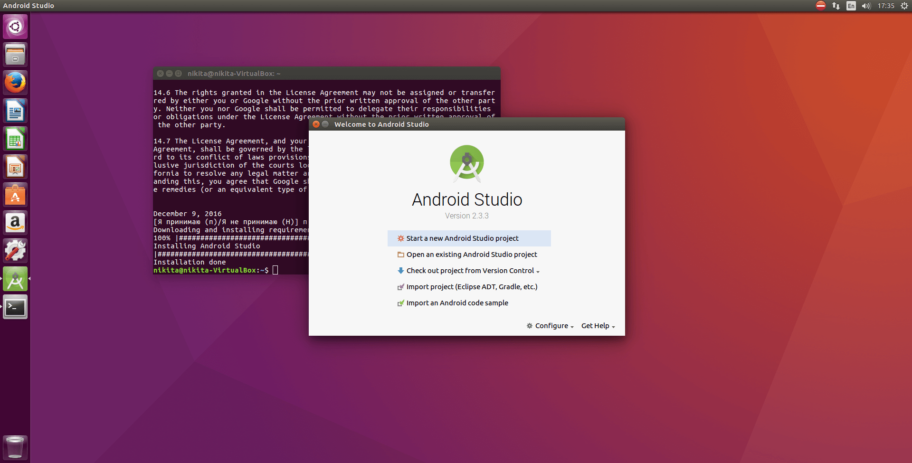Click the Welcome to Android Studio title bar
The height and width of the screenshot is (463, 912).
click(467, 124)
